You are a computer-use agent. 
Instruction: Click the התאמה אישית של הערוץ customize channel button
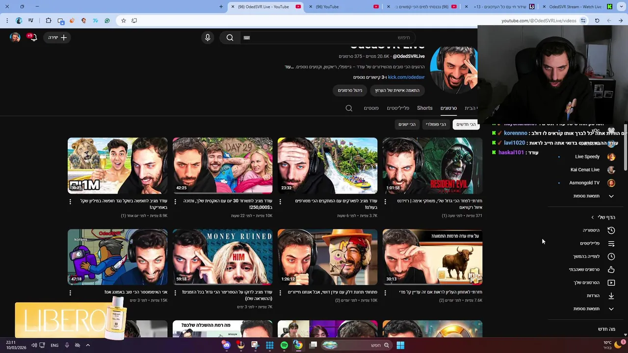[x=397, y=90]
